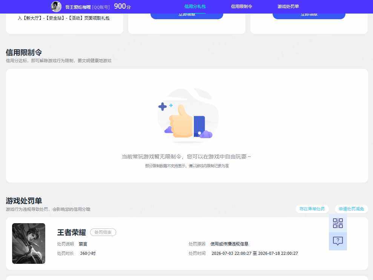Click the user avatar in the header
This screenshot has width=373, height=280.
click(x=56, y=6)
